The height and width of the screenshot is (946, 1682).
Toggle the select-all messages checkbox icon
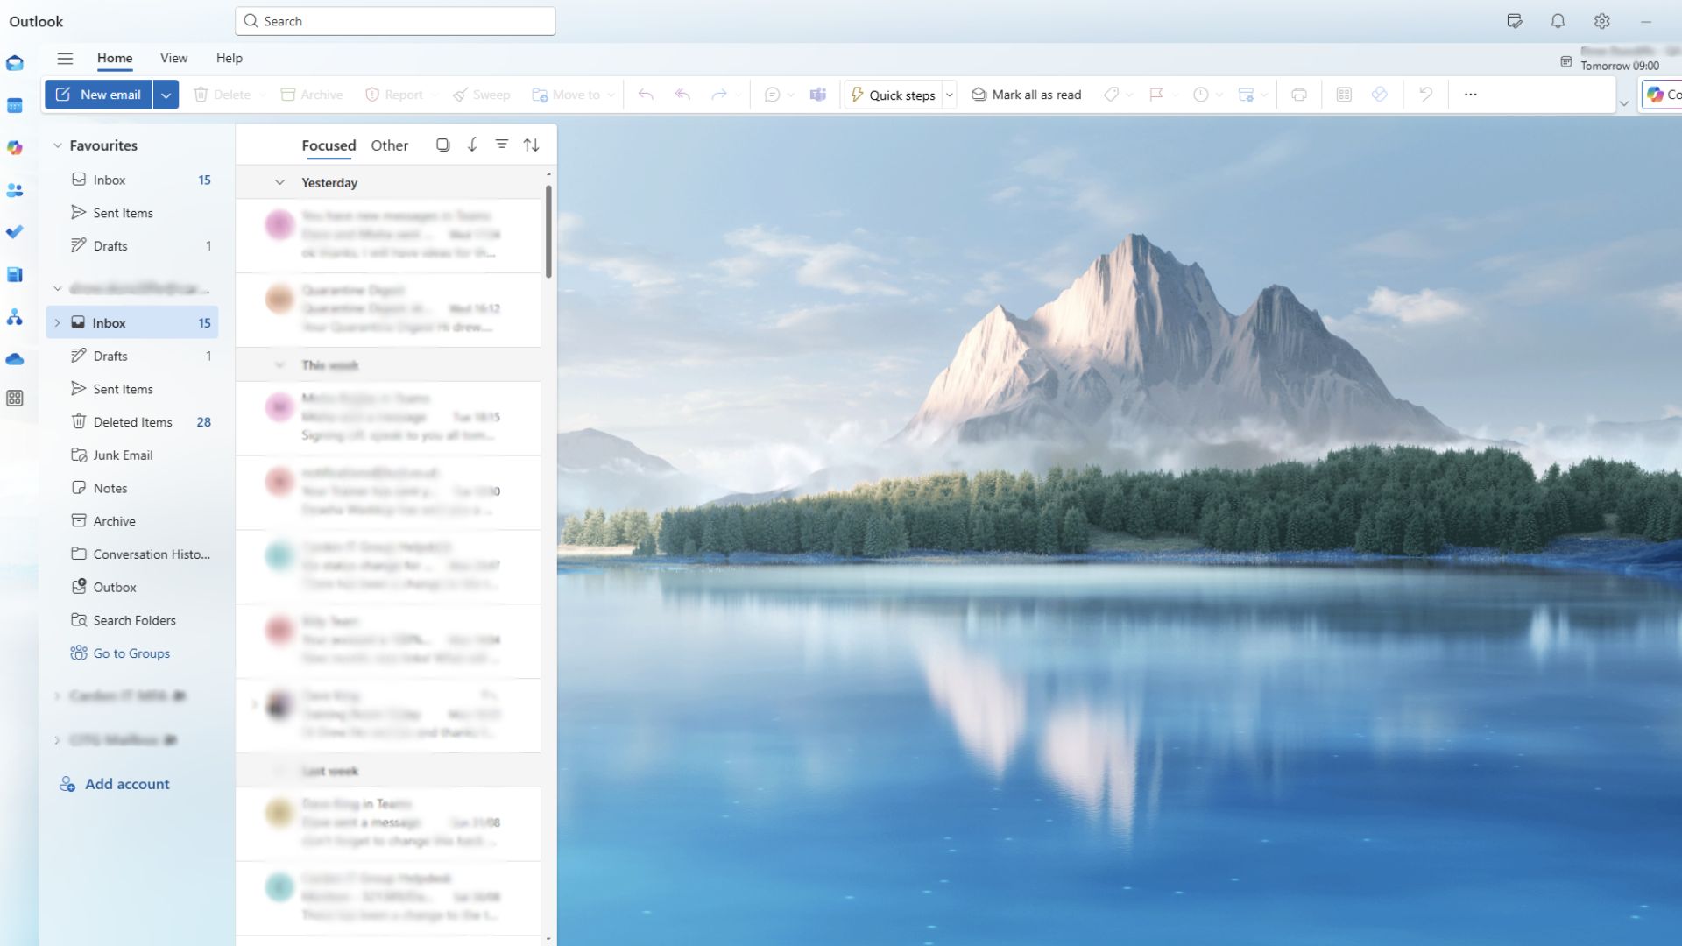442,145
